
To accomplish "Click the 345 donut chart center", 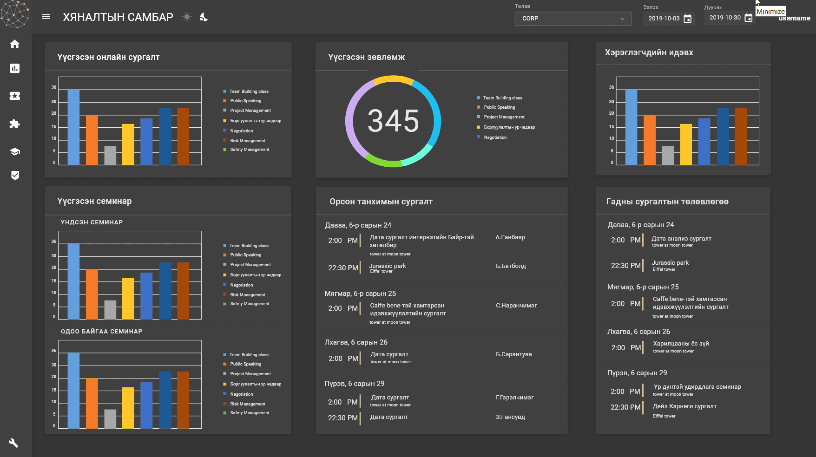I will pyautogui.click(x=393, y=121).
